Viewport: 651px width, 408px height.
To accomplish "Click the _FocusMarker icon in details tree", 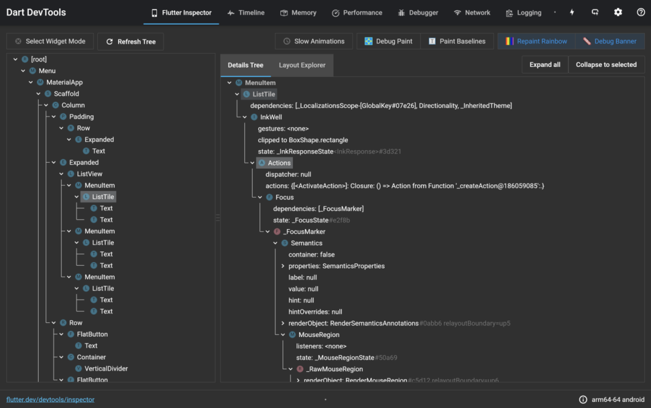I will [277, 232].
